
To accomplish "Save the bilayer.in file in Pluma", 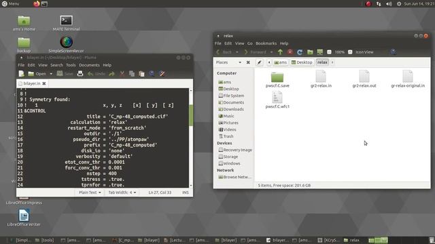I will (65, 74).
